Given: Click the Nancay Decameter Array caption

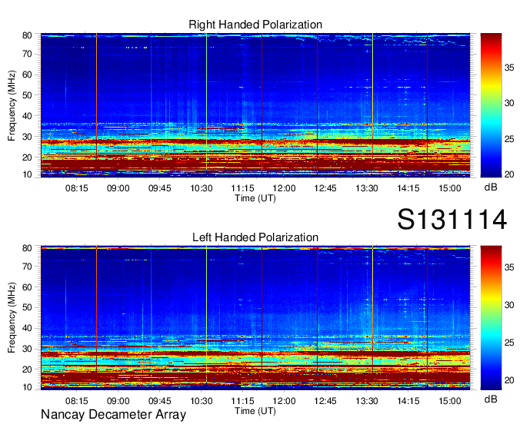Looking at the screenshot, I should (113, 415).
